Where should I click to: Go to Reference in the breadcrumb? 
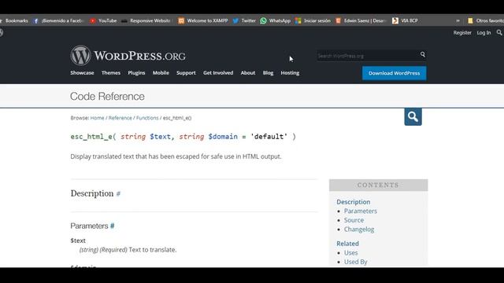point(120,118)
